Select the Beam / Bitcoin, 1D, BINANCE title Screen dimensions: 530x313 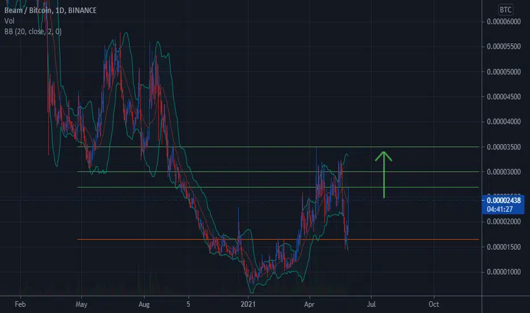click(x=51, y=10)
